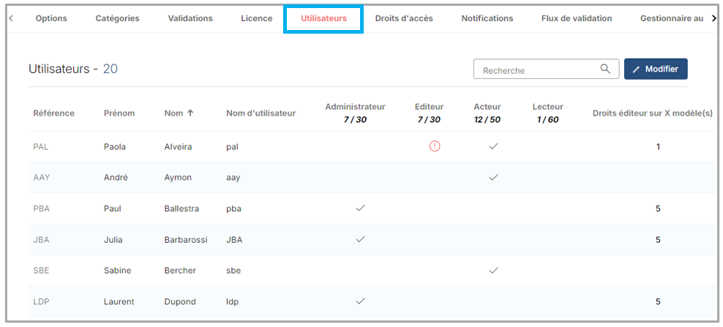Toggle the Acteur checkmark for André Aymon
Image resolution: width=723 pixels, height=327 pixels.
click(494, 177)
